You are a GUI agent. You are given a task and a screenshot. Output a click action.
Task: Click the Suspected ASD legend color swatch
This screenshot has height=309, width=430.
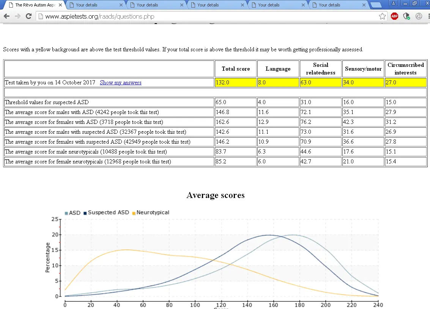tap(85, 213)
